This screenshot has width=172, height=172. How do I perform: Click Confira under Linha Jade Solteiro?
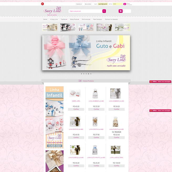pos(117,166)
